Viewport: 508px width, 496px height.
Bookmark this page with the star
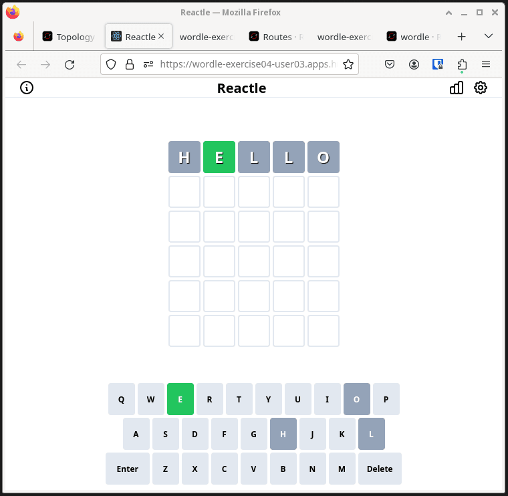(x=348, y=64)
